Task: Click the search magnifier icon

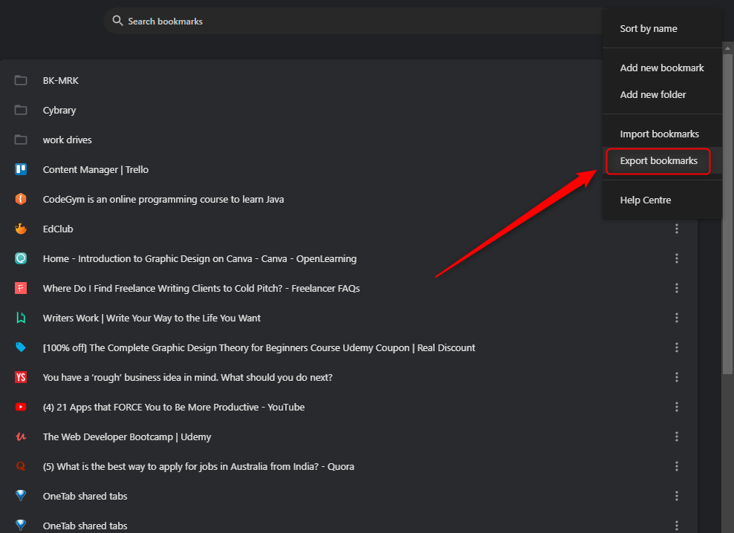Action: tap(117, 21)
